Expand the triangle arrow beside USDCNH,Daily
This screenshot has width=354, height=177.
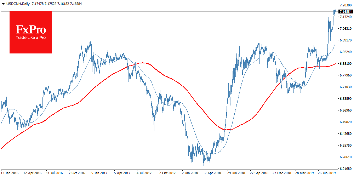(3, 3)
